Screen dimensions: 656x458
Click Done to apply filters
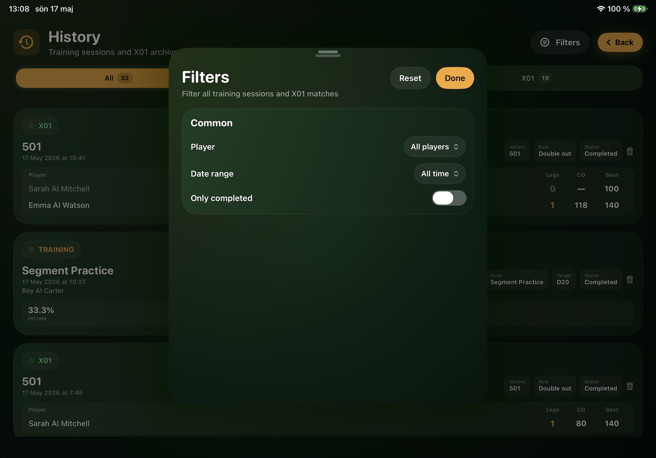(455, 78)
